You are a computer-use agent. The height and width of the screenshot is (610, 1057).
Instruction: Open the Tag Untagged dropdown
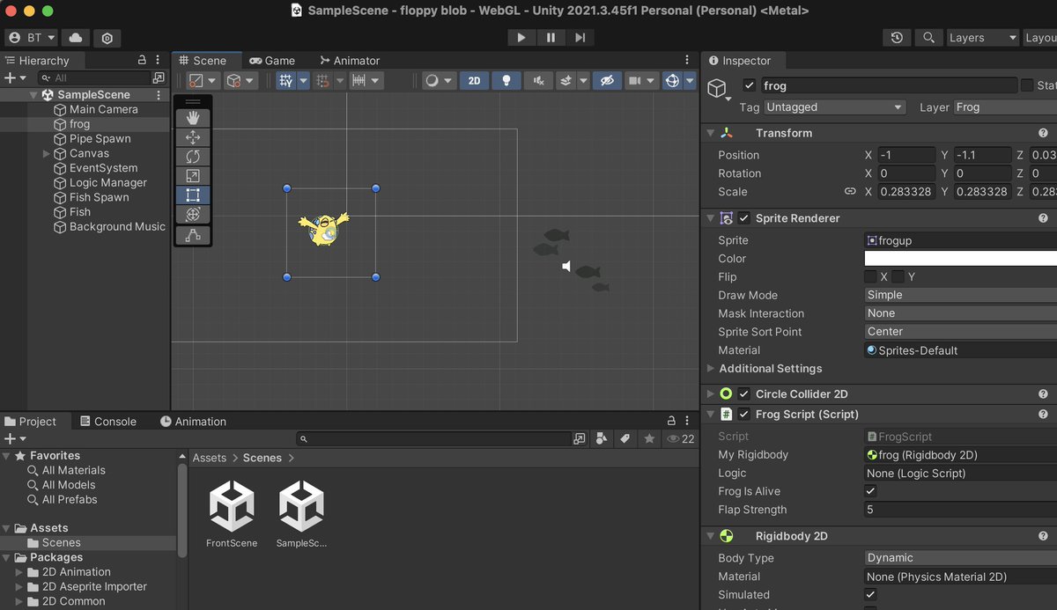834,107
